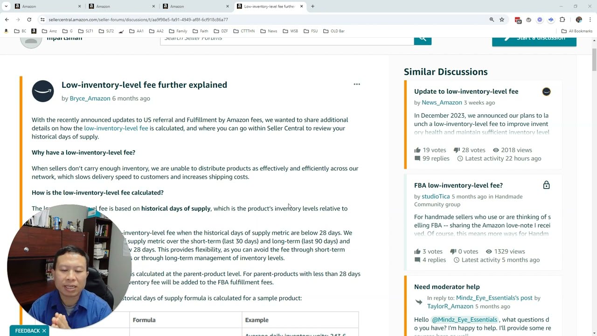Upvote the FBA discussion with 3 votes
The height and width of the screenshot is (336, 597).
pos(417,252)
